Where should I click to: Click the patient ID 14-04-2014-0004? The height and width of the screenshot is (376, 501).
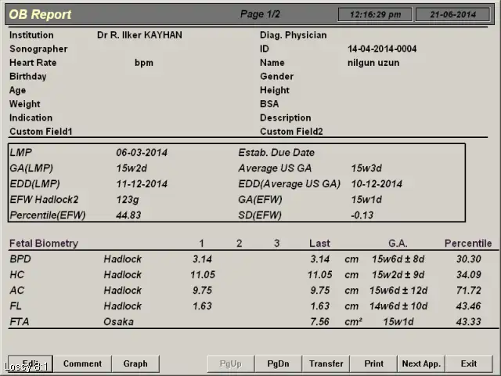point(382,49)
